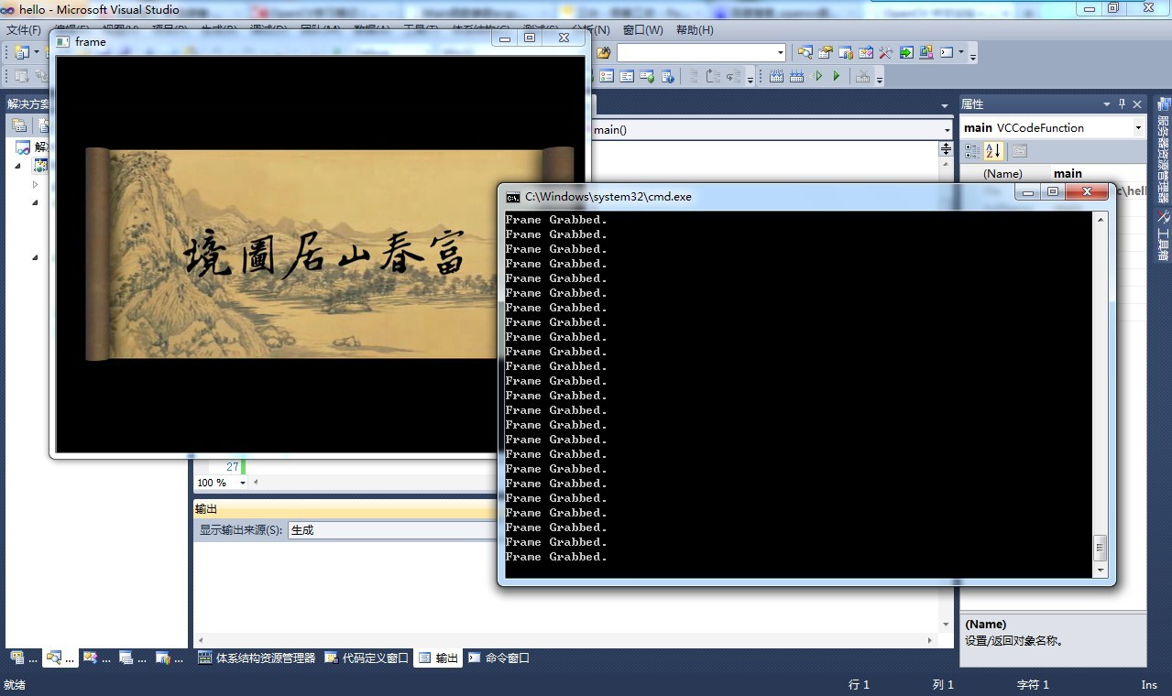Open the Command Window toolbar icon

pyautogui.click(x=947, y=52)
